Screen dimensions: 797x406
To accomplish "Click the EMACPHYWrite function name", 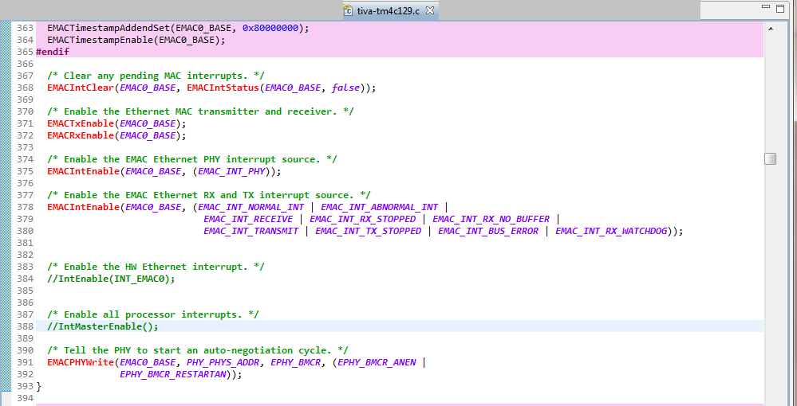I will point(81,362).
